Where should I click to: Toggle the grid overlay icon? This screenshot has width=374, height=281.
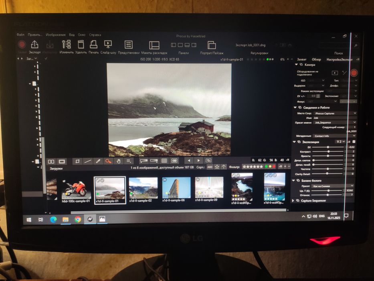[x=164, y=161]
